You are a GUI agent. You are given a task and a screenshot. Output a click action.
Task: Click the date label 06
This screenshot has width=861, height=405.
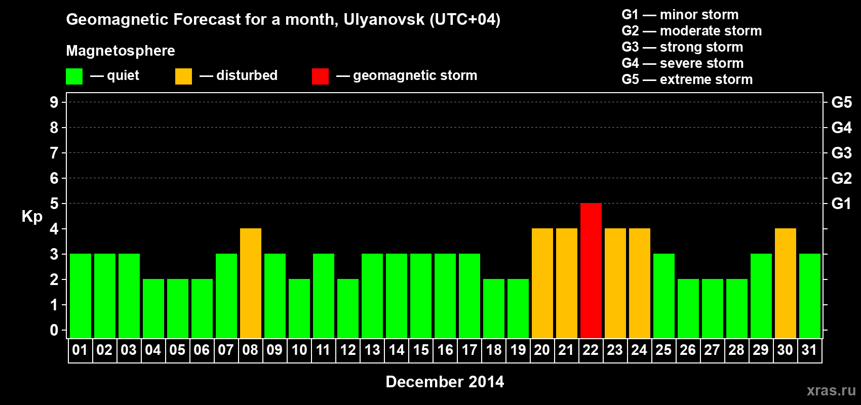pos(202,350)
